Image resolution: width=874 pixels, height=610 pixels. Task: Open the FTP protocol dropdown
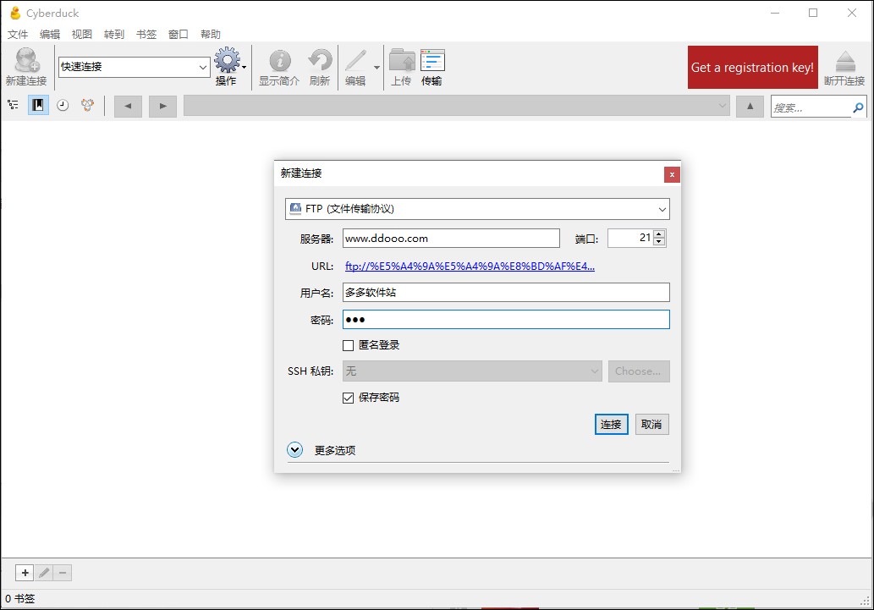(477, 209)
